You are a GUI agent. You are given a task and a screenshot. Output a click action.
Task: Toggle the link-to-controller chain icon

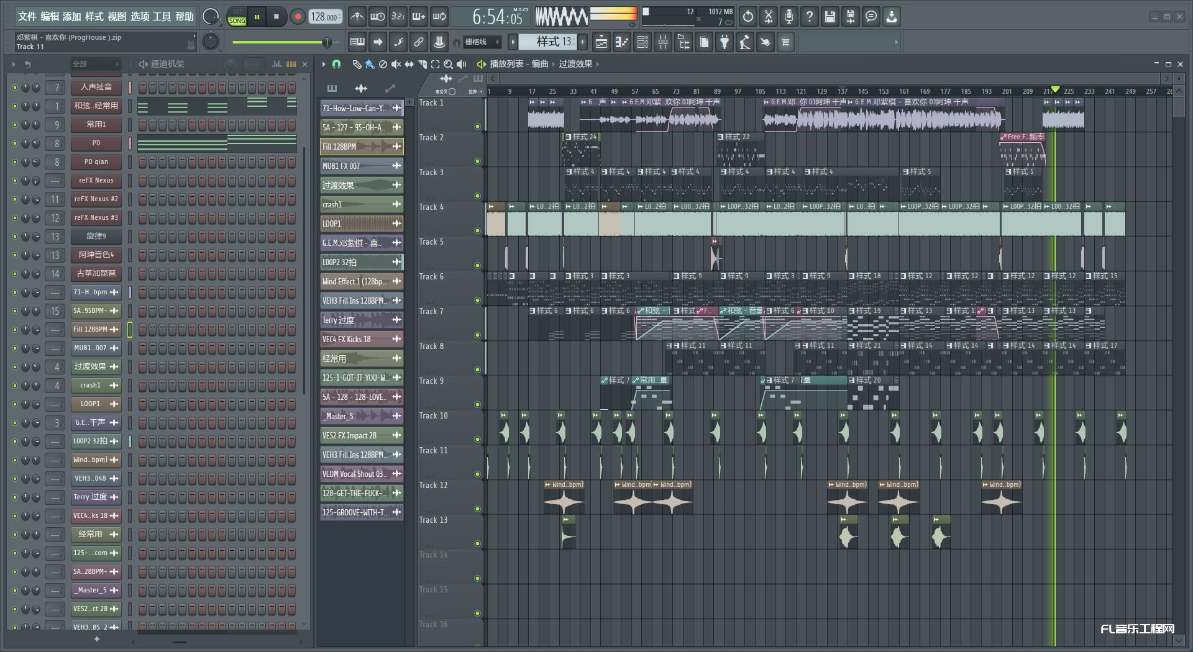pyautogui.click(x=419, y=42)
